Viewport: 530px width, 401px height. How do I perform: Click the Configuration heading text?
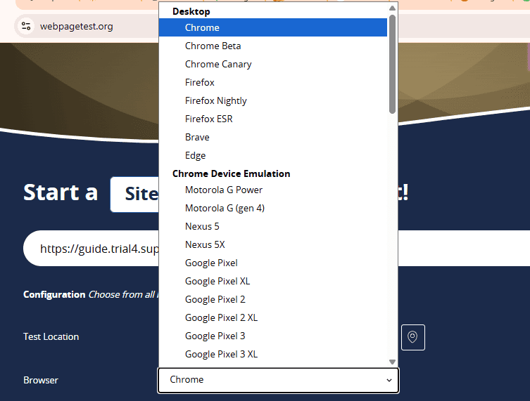[54, 294]
